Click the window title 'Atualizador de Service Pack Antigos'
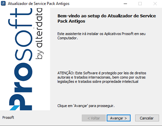This screenshot has height=126, width=162. coord(39,4)
